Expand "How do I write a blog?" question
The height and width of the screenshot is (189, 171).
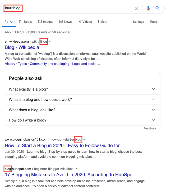point(82,120)
